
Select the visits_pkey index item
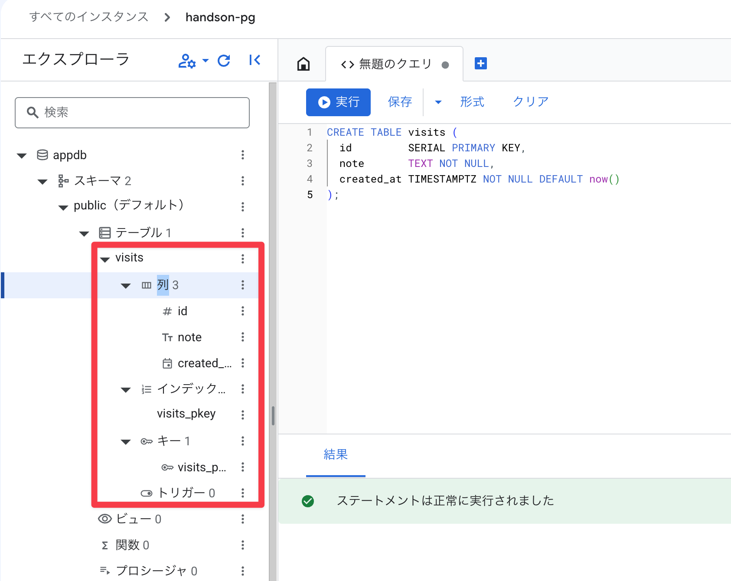pos(186,414)
